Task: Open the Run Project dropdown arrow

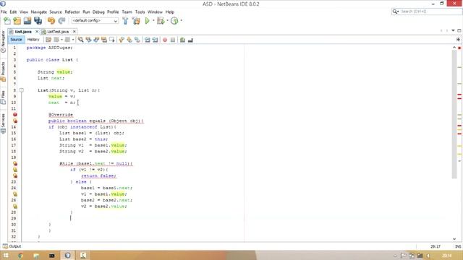Action: click(153, 21)
